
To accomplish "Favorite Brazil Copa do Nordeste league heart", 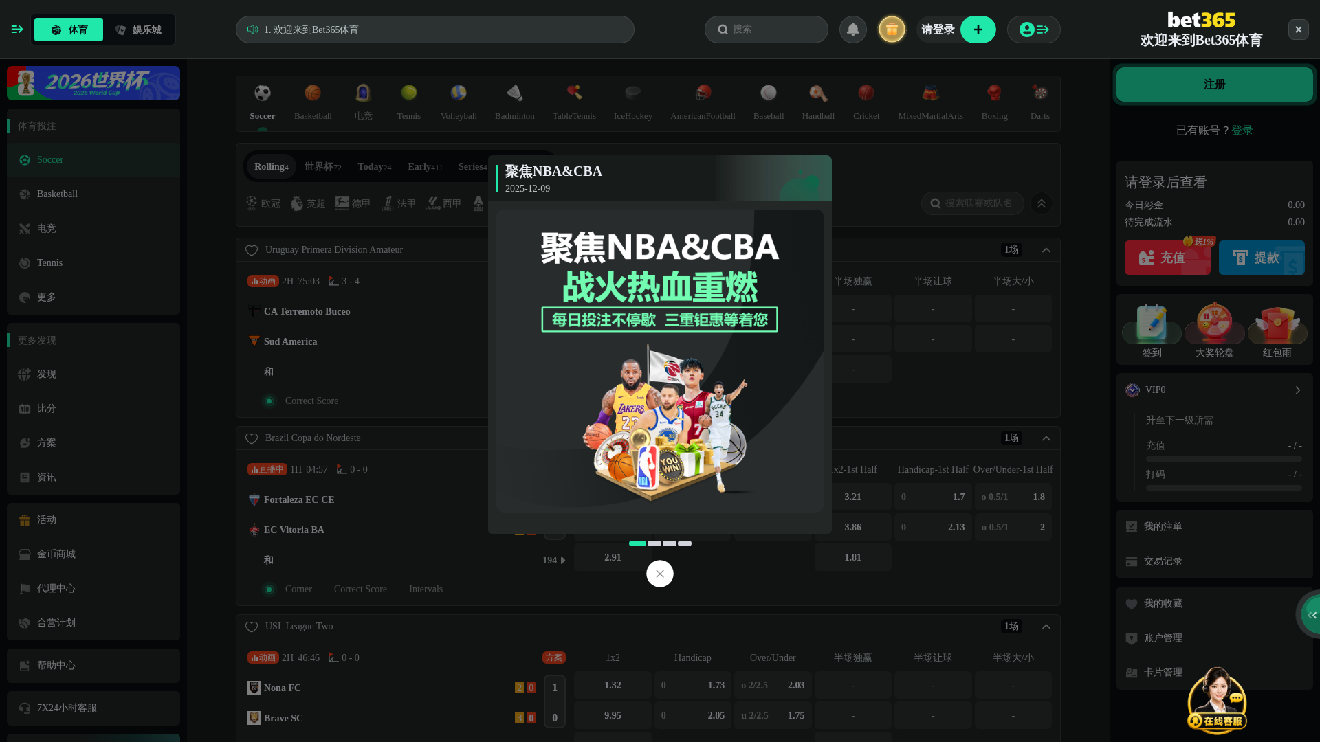I will (252, 438).
